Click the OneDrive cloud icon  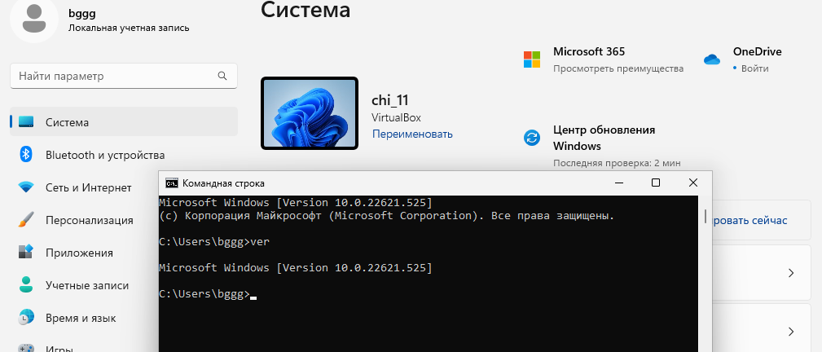tap(712, 59)
